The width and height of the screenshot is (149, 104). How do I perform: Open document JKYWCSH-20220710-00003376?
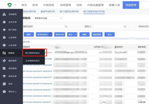click(x=37, y=84)
